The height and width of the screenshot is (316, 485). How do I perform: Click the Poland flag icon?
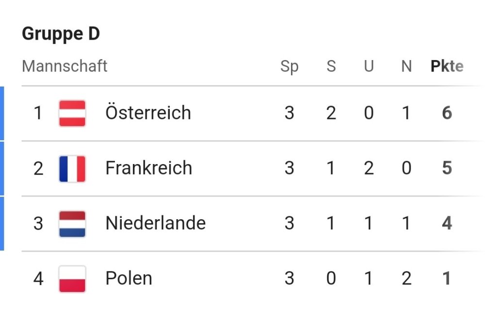(72, 279)
